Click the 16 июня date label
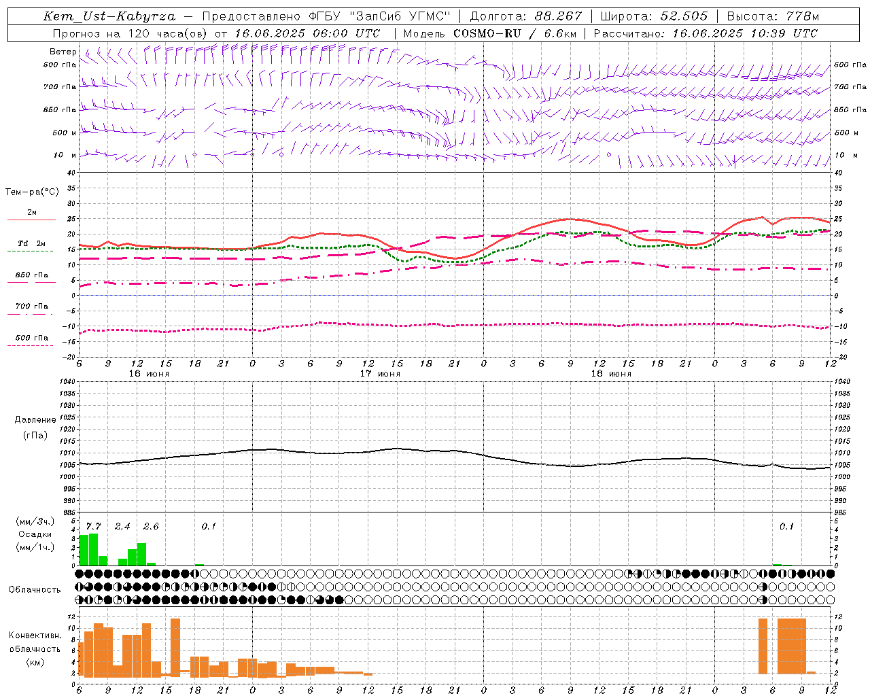 (x=149, y=374)
